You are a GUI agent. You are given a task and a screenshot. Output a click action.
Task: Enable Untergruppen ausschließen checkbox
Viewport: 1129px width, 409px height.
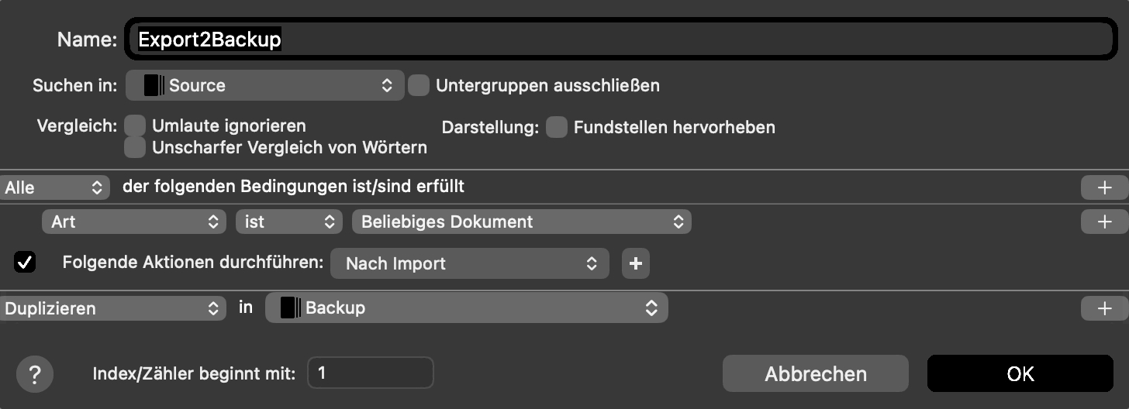click(419, 85)
